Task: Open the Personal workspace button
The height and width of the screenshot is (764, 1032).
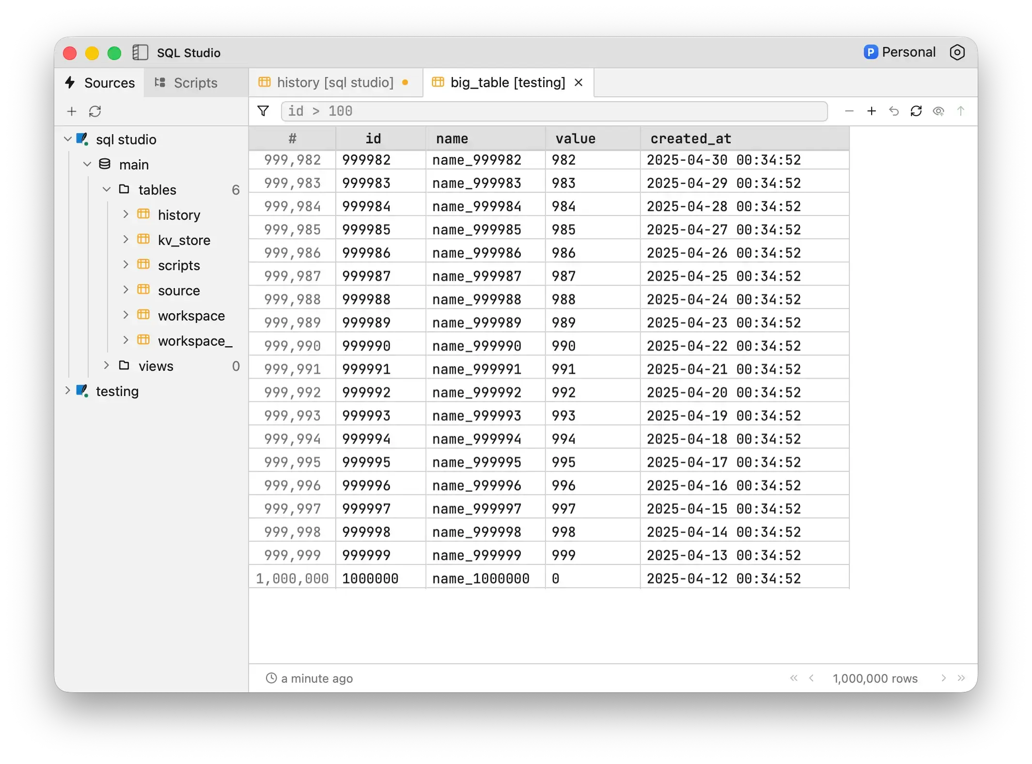Action: 899,52
